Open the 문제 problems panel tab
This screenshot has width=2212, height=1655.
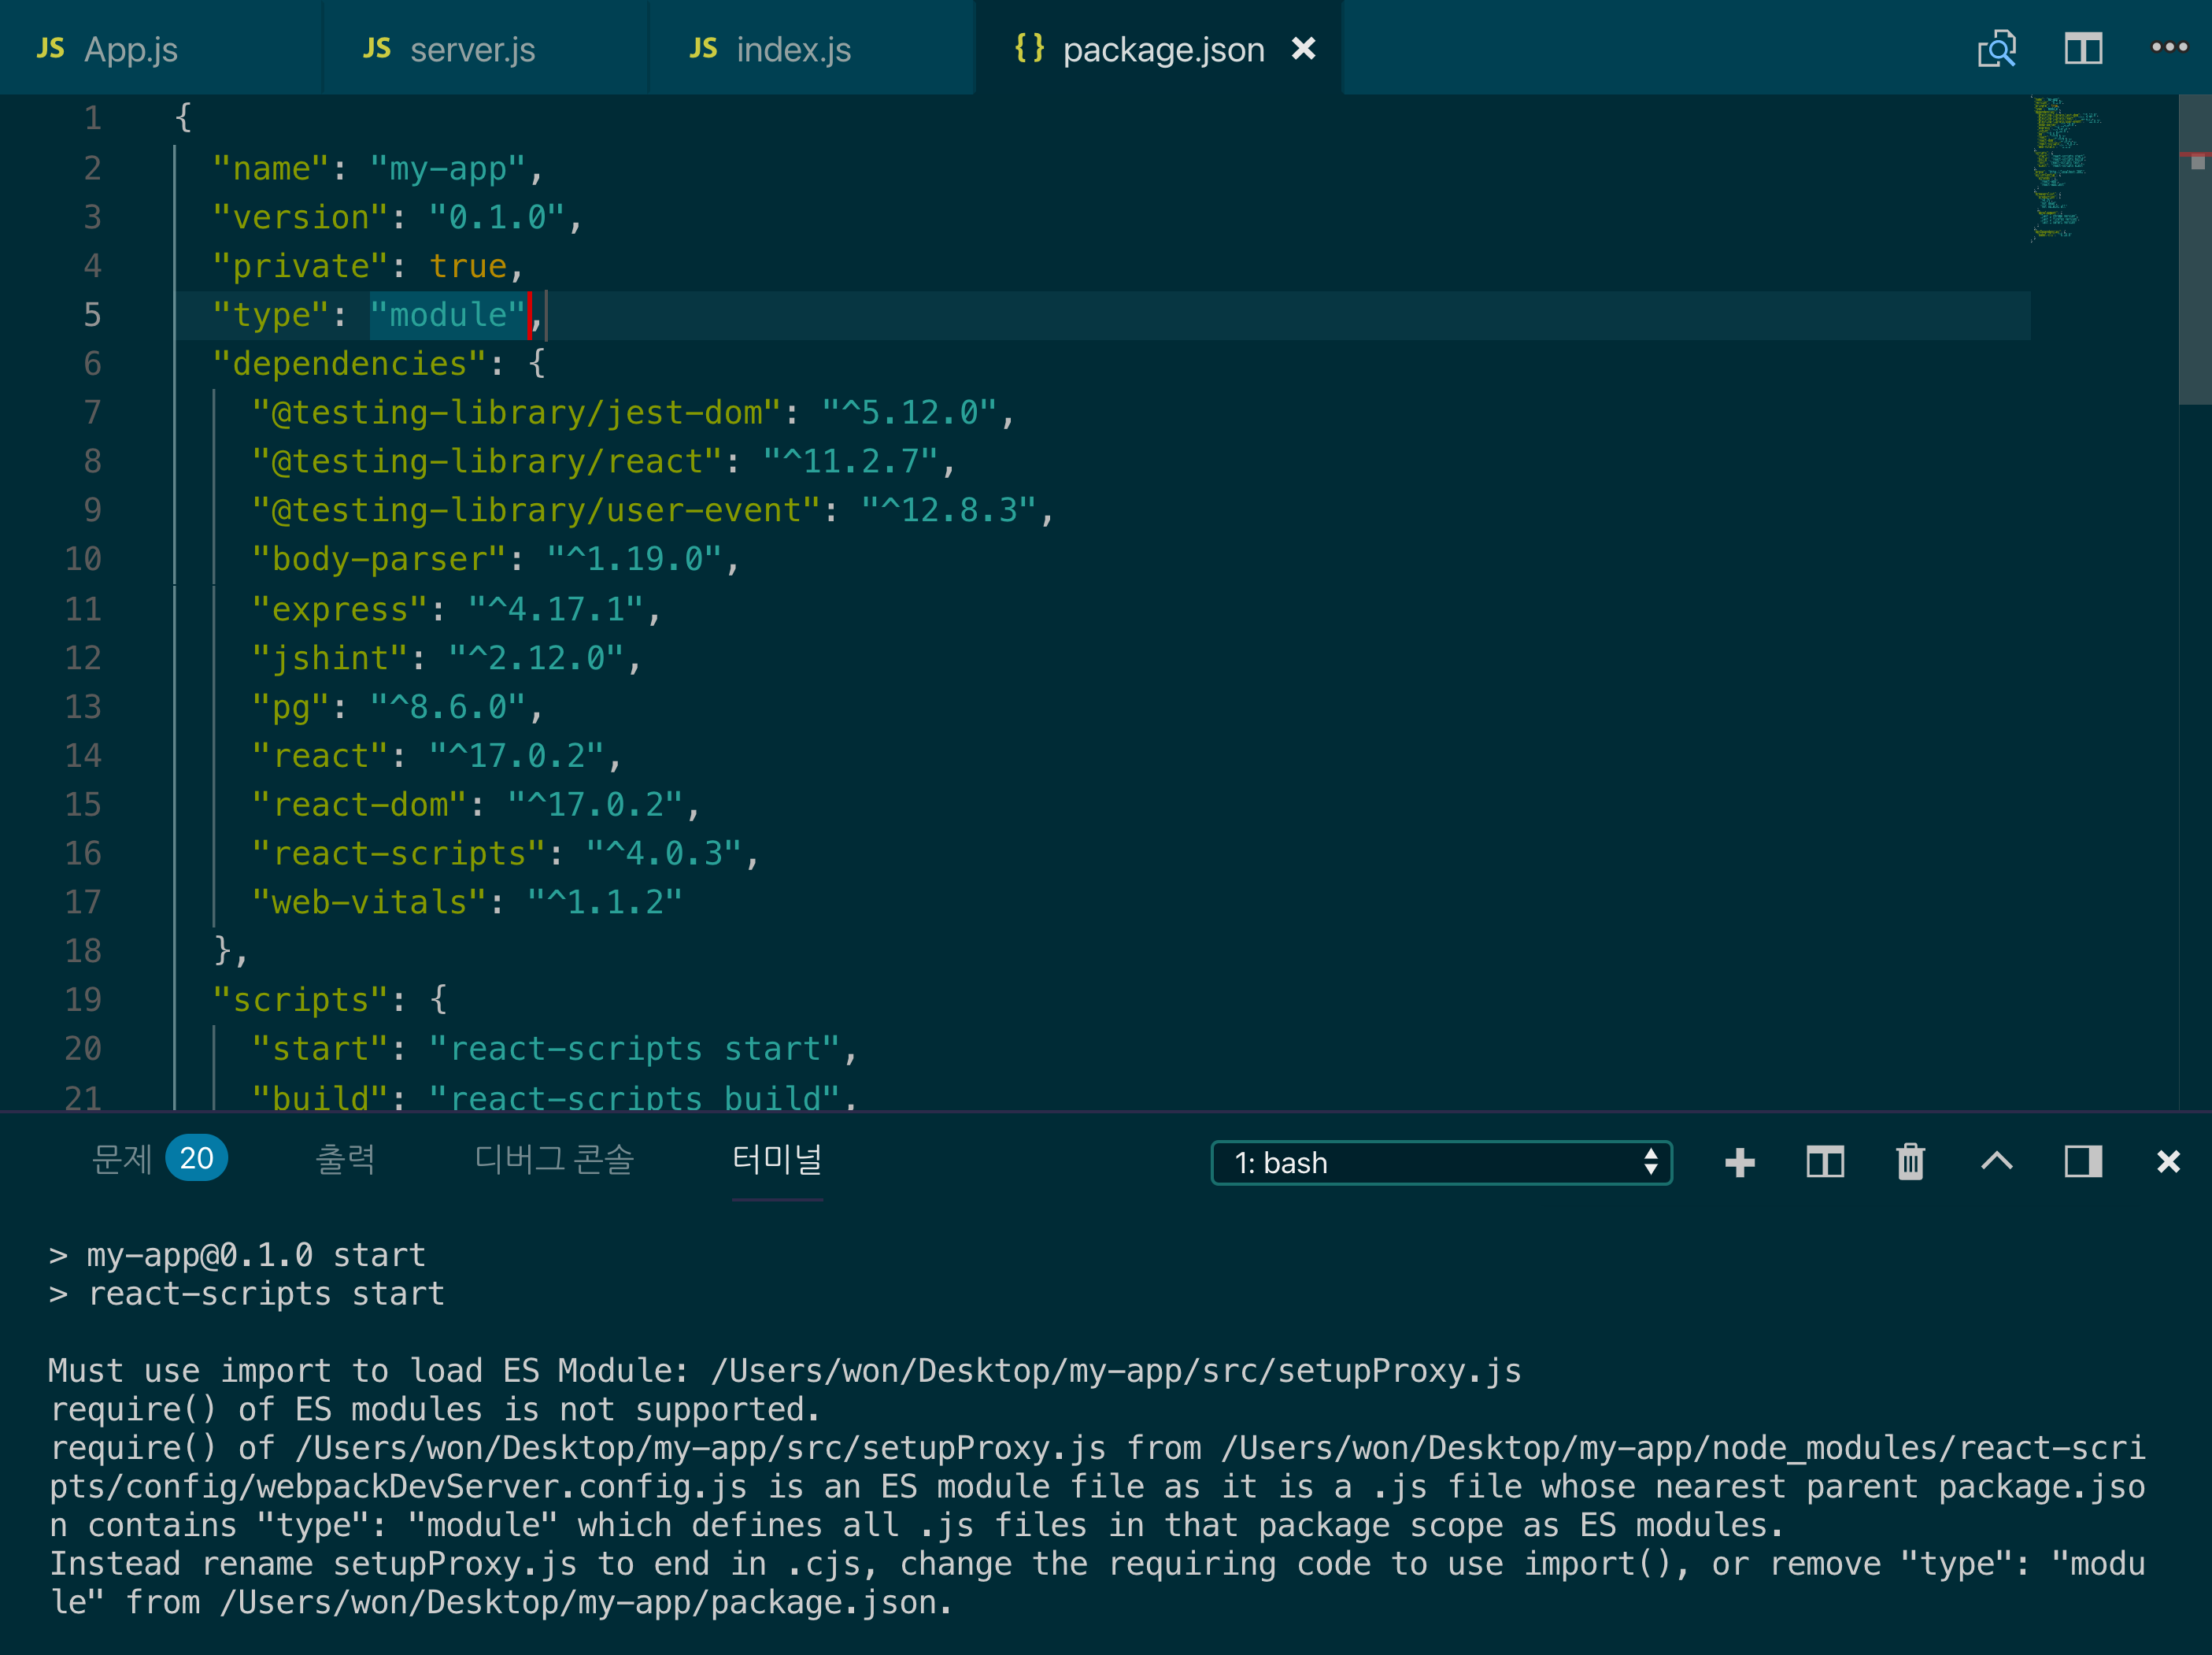click(121, 1159)
